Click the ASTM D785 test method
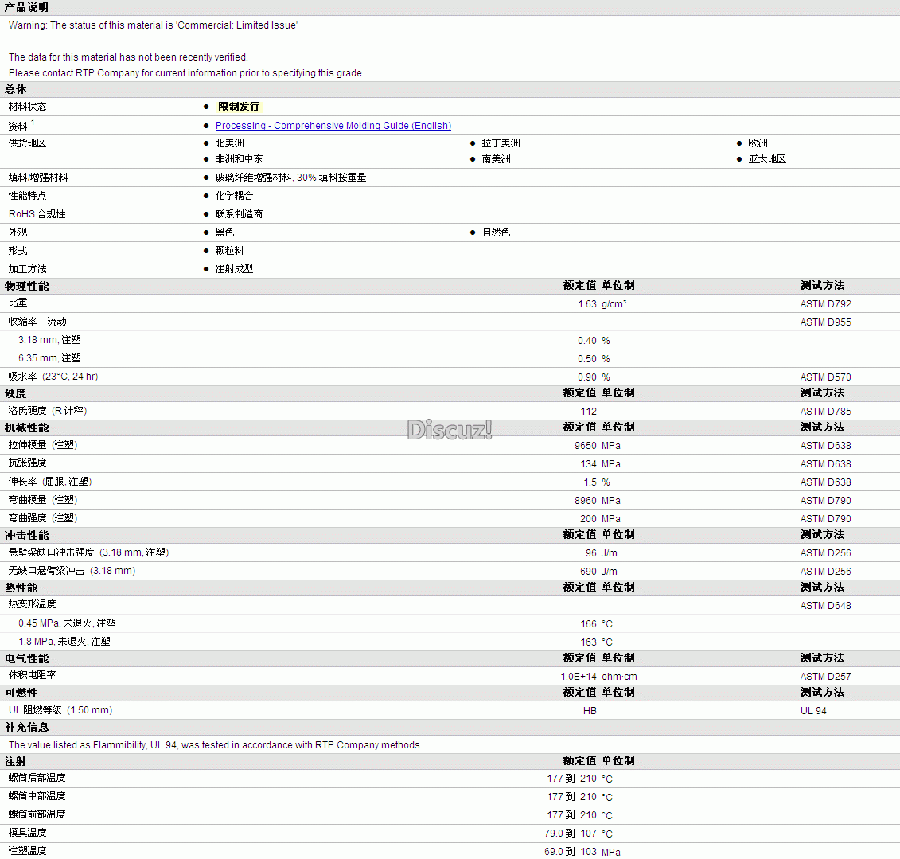 [825, 412]
